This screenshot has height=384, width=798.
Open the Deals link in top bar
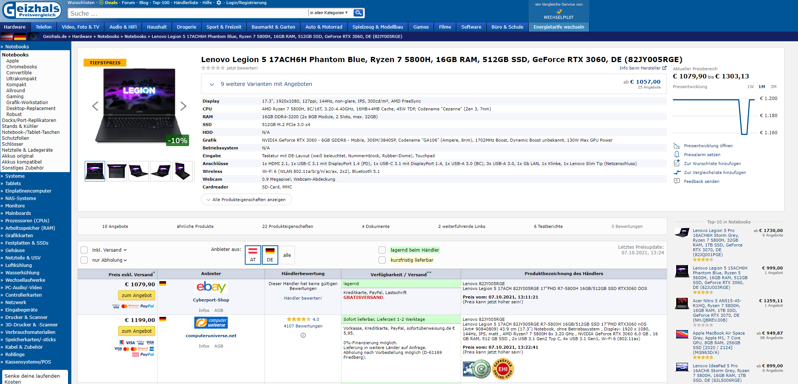(111, 3)
